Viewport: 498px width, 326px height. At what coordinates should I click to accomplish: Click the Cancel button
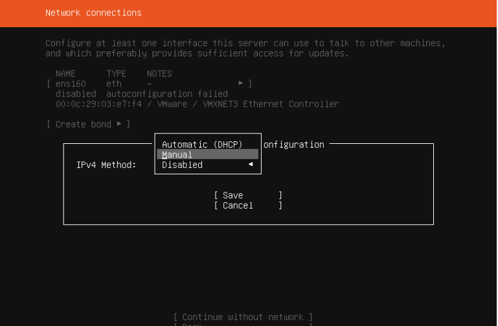248,205
